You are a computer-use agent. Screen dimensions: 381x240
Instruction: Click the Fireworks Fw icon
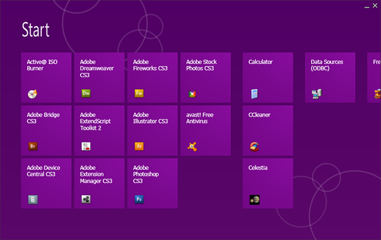tap(139, 93)
